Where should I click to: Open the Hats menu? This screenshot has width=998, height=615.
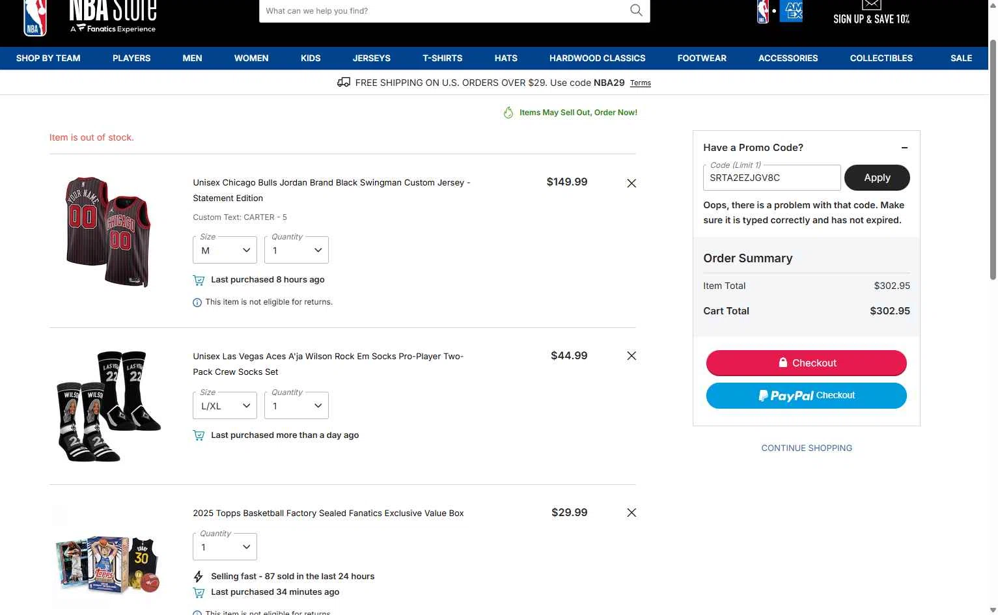[506, 58]
